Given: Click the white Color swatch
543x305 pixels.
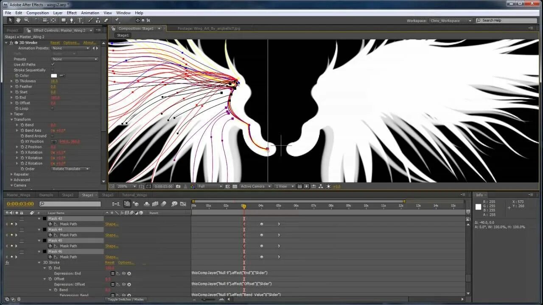Looking at the screenshot, I should point(54,76).
